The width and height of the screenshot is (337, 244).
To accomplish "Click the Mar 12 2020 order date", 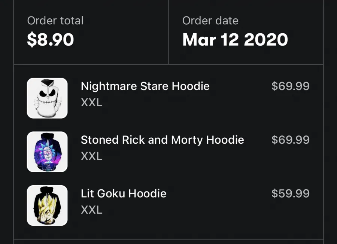I will pyautogui.click(x=235, y=40).
